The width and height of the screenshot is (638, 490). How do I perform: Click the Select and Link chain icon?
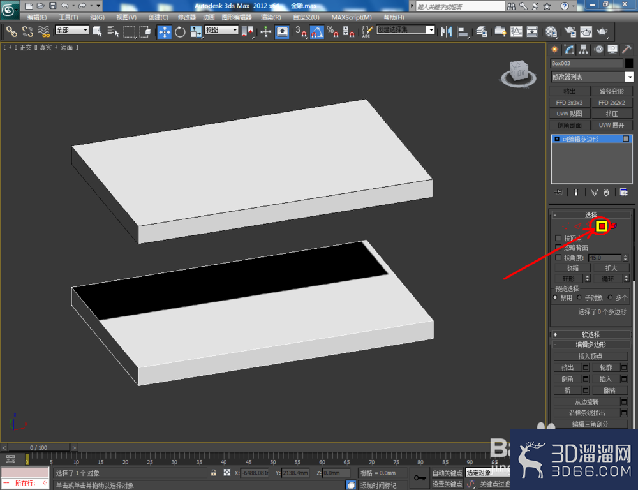click(11, 31)
